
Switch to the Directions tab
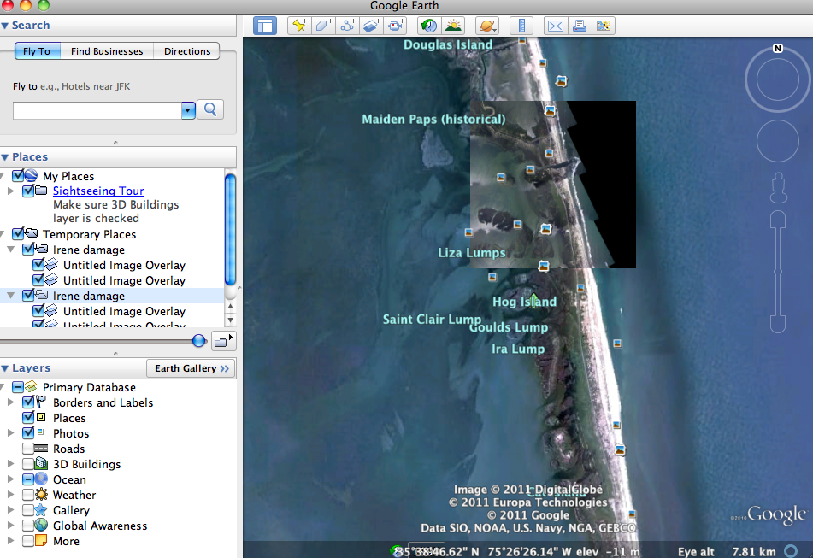point(187,50)
